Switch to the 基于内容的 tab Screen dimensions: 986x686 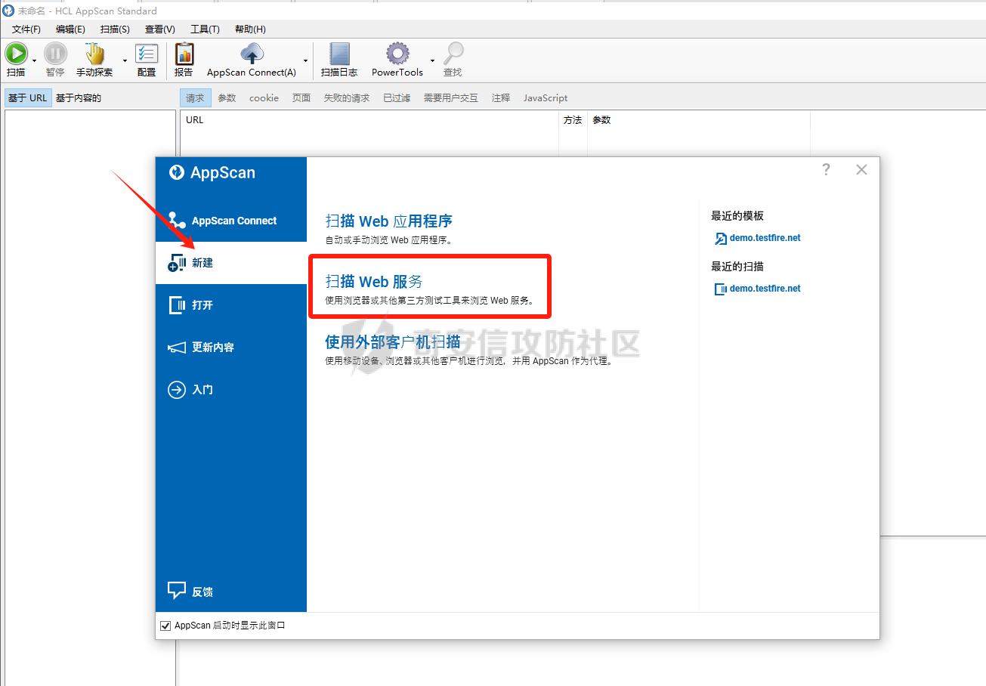click(79, 98)
